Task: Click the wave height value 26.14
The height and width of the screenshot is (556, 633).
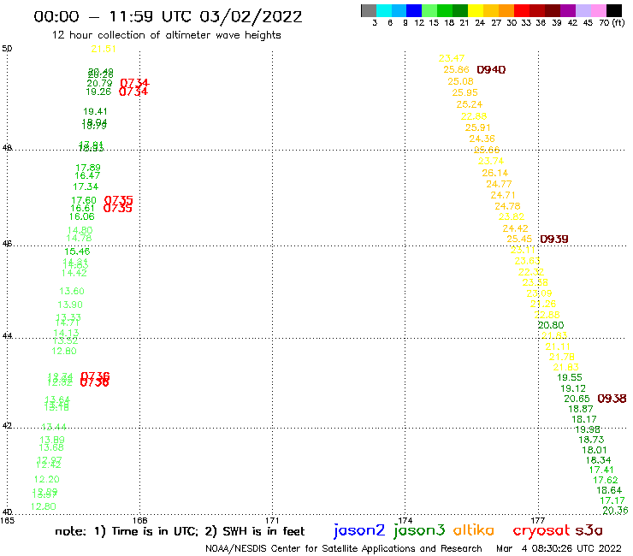Action: pos(495,173)
